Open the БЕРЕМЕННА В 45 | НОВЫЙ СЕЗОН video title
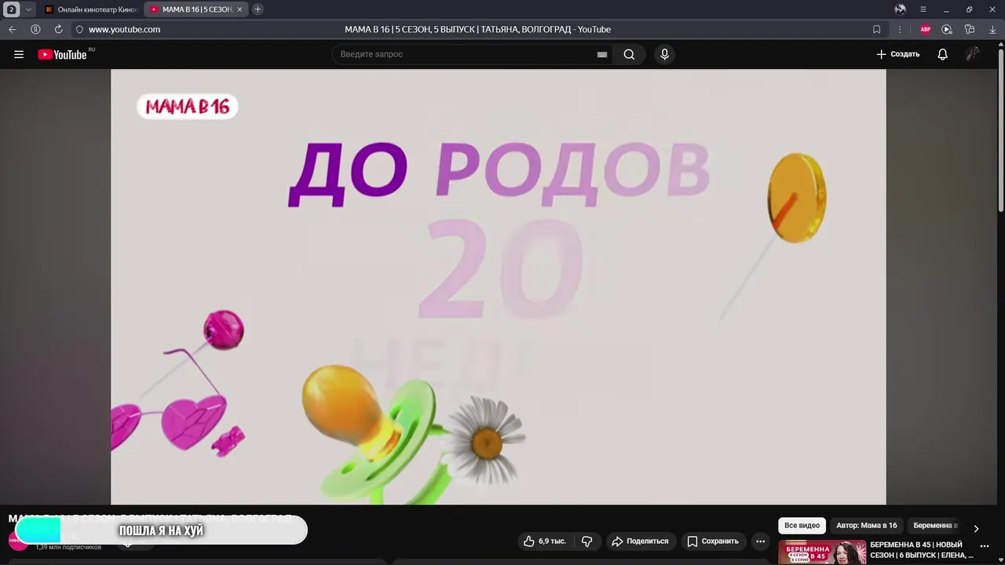This screenshot has width=1005, height=565. click(921, 550)
